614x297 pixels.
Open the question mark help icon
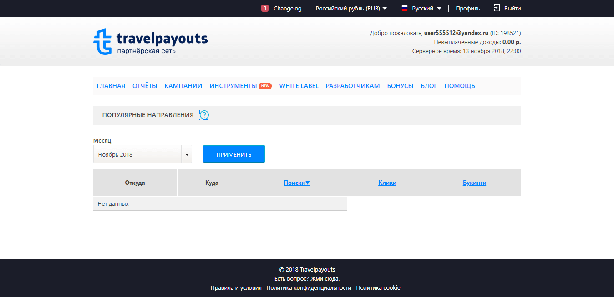pos(204,115)
